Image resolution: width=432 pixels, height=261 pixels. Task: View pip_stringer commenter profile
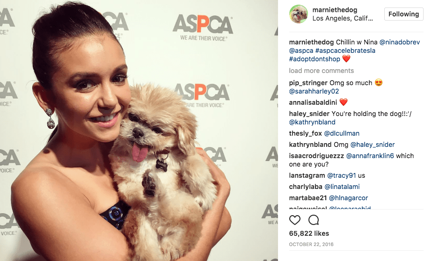pos(308,83)
